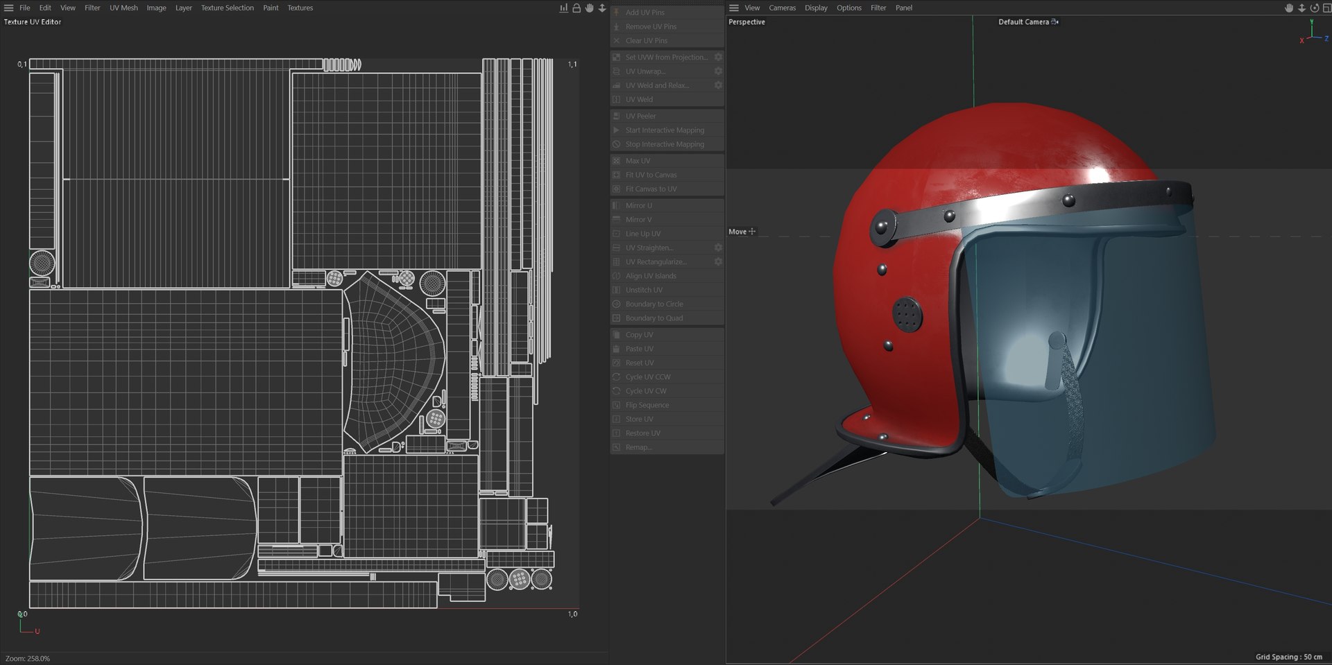The image size is (1332, 665).
Task: Open the UV Editor hamburger menu icon
Action: click(x=8, y=8)
